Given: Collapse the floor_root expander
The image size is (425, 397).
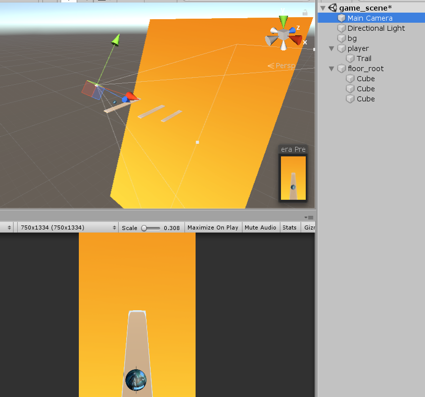Looking at the screenshot, I should (x=331, y=69).
